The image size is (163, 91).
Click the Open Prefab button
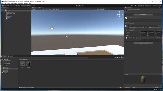tap(143, 15)
